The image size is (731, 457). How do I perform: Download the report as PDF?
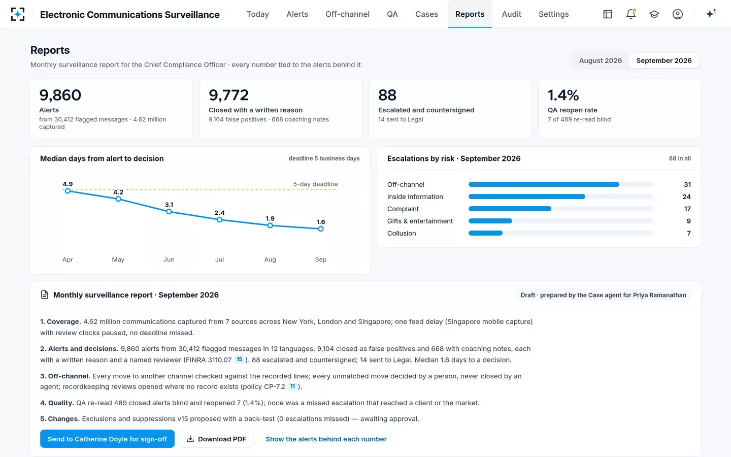[216, 439]
